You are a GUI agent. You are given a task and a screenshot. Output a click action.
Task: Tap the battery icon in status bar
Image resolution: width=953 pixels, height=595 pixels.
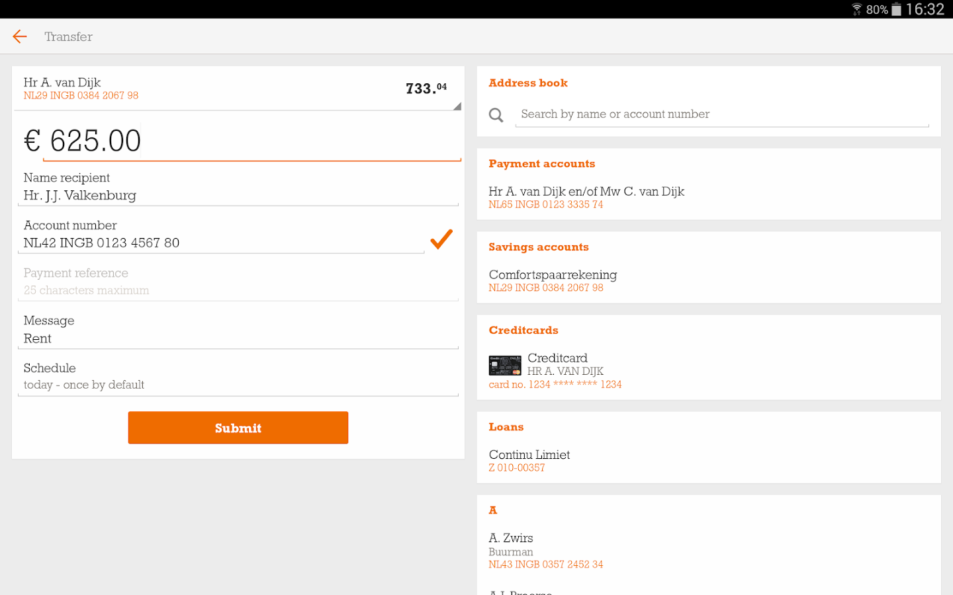896,9
